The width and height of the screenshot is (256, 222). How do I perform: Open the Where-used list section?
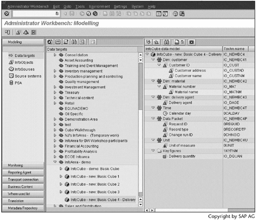click(23, 194)
